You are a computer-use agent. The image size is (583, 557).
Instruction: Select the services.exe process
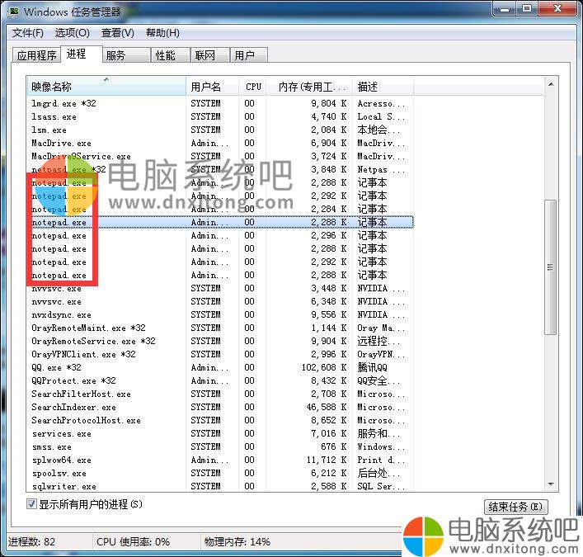click(219, 433)
